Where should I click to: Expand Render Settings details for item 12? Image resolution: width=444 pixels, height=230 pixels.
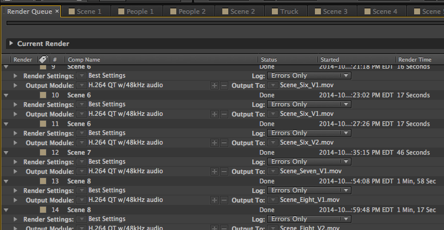(16, 162)
